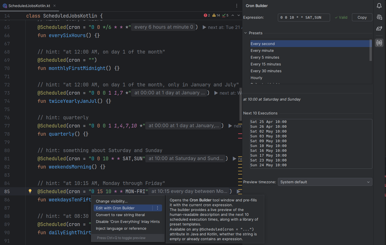Click line number 85 in the gutter
The image size is (386, 245).
[7, 191]
